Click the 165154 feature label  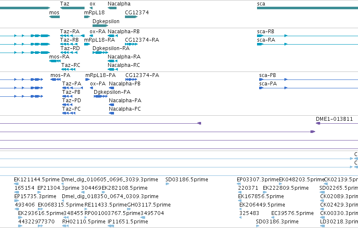point(24,188)
